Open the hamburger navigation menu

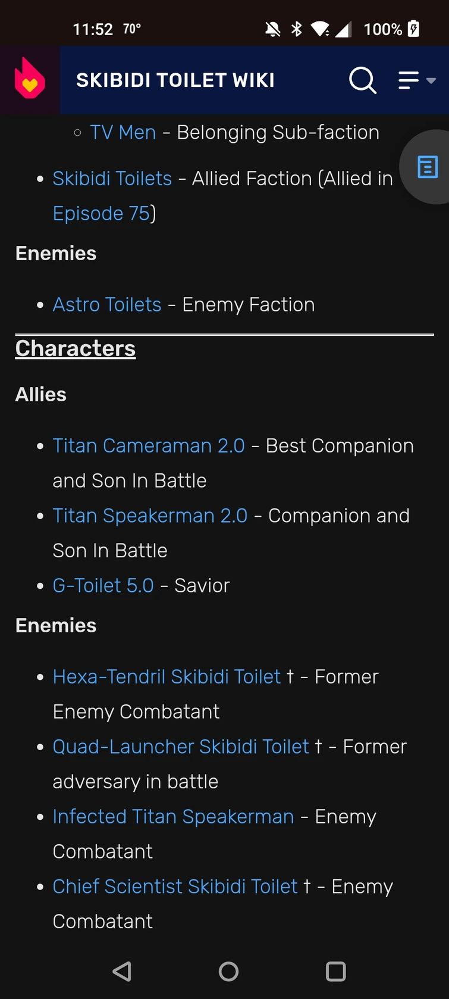point(409,79)
